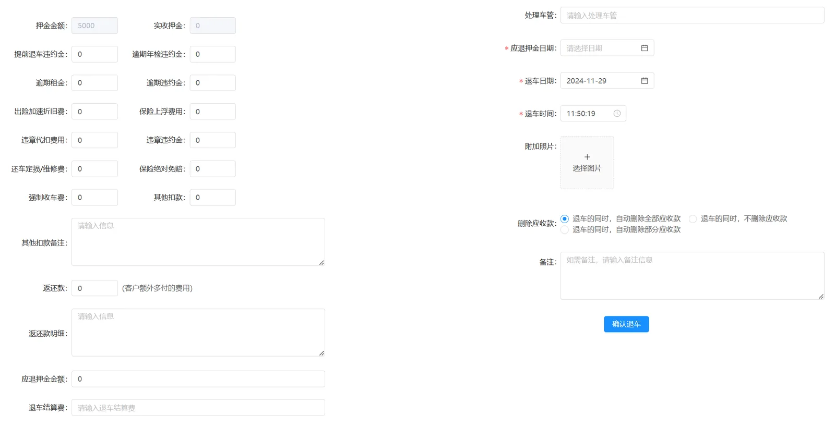This screenshot has width=835, height=427.
Task: Click the 逾期租金 input
Action: 94,83
